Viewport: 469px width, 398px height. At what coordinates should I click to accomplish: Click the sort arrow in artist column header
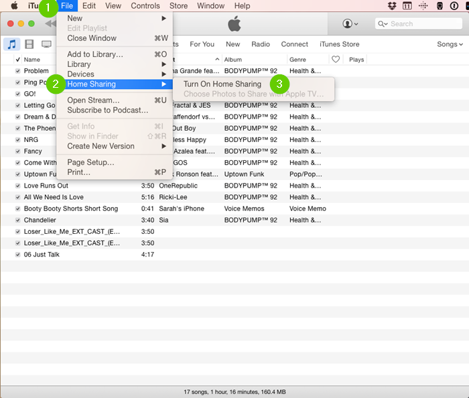(x=217, y=59)
